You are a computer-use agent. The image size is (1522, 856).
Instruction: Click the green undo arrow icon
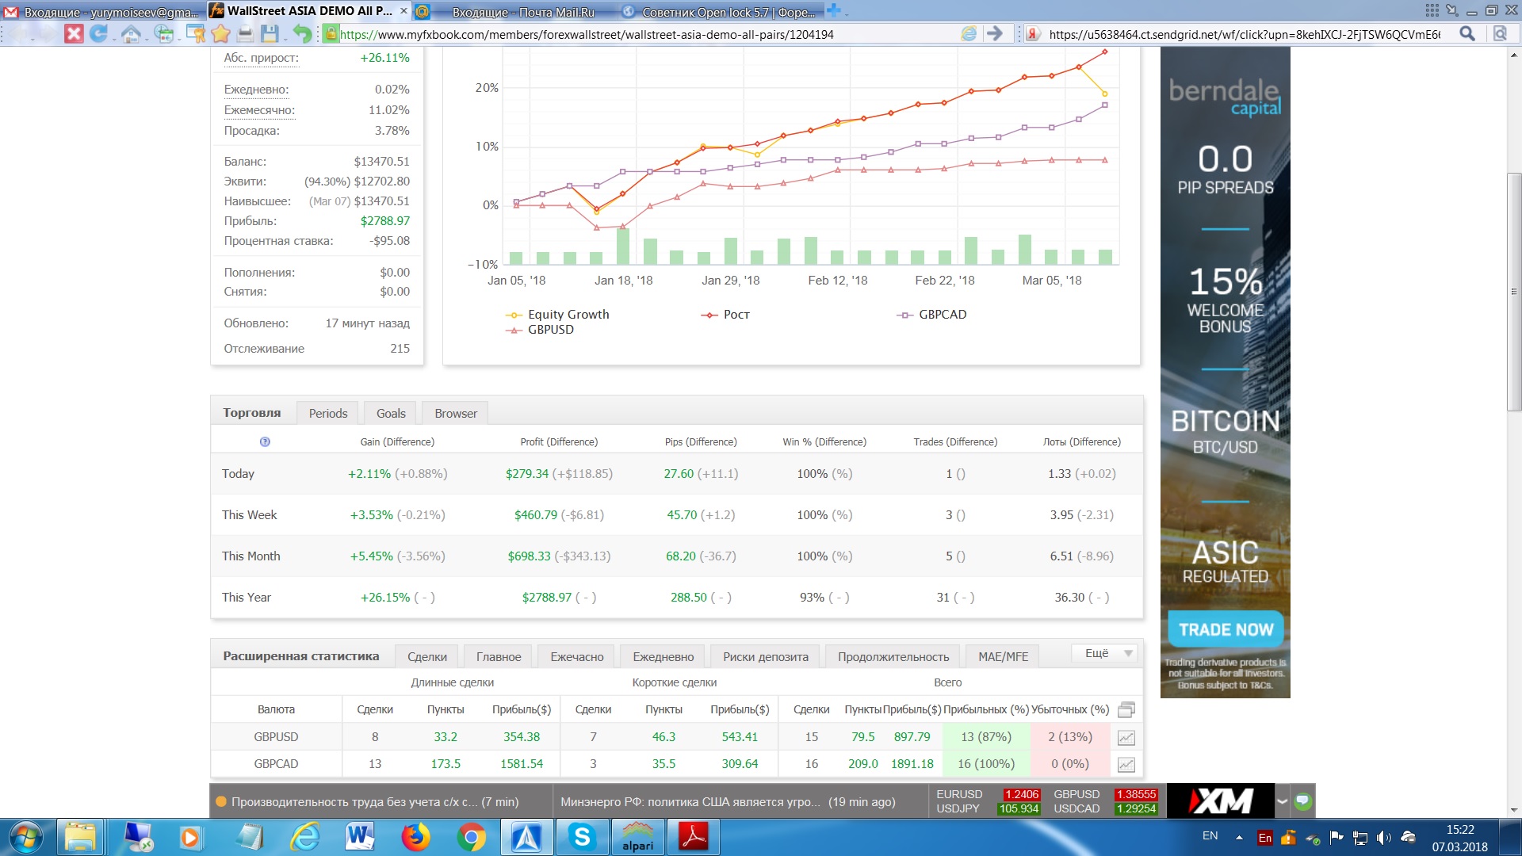pyautogui.click(x=302, y=33)
